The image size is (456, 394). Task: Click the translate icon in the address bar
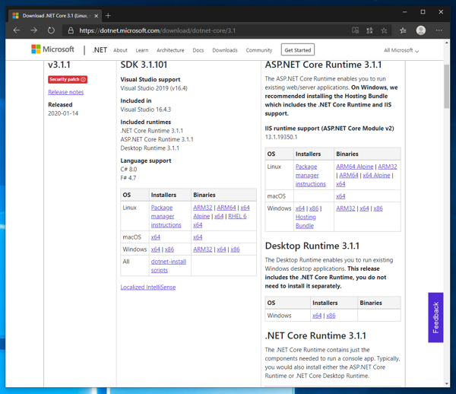tap(369, 30)
